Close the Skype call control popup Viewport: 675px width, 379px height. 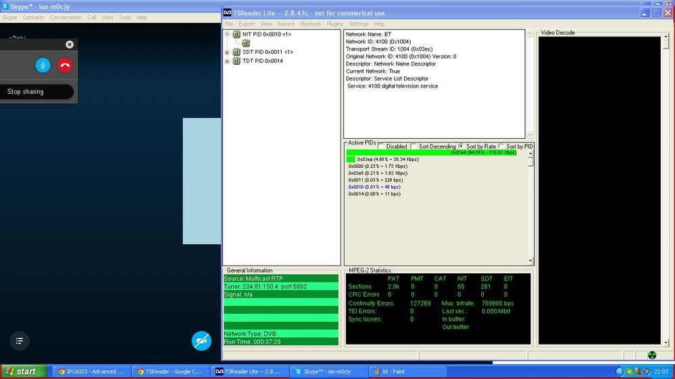coord(70,45)
